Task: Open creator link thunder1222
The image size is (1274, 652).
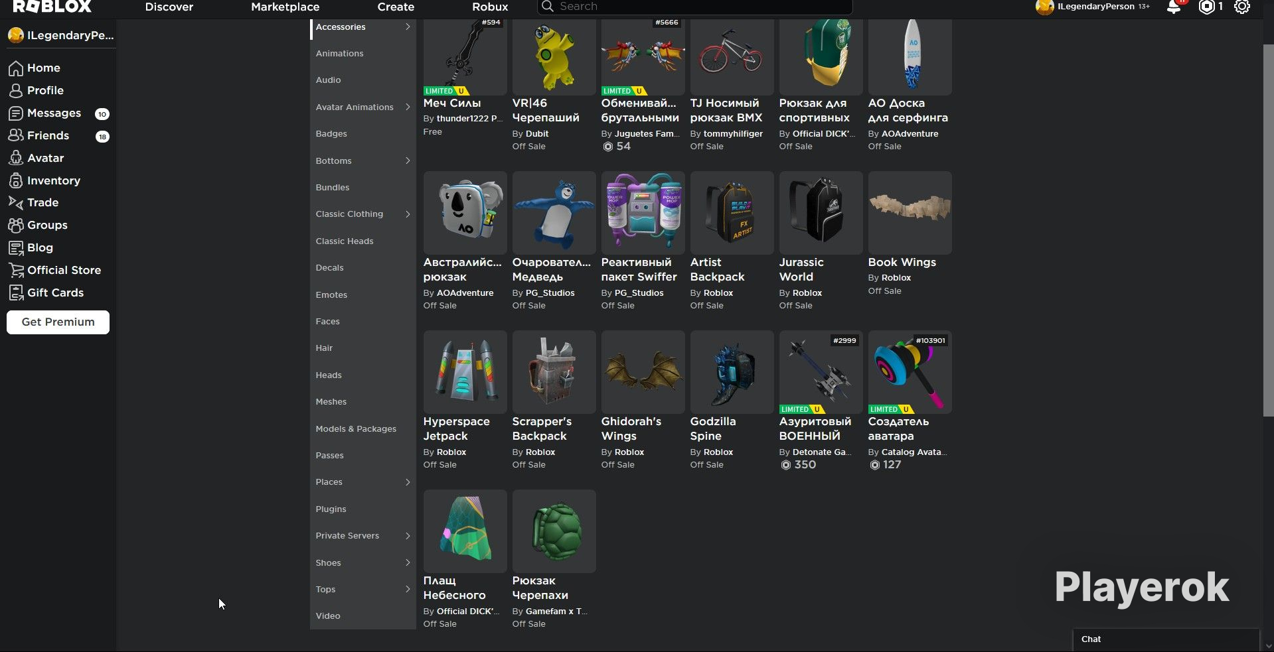Action: (x=469, y=119)
